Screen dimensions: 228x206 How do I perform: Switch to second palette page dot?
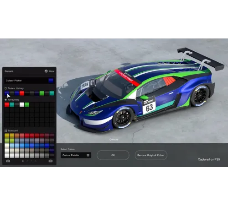(x=27, y=161)
